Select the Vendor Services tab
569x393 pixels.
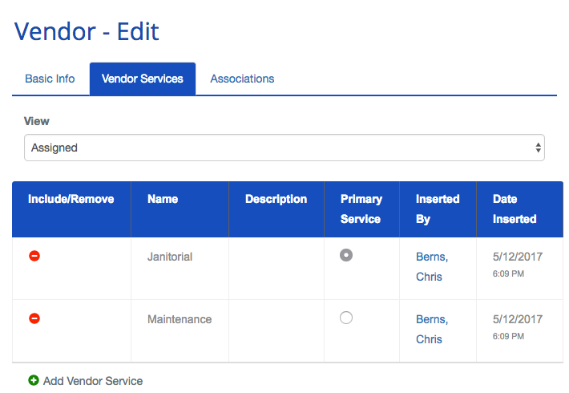pos(143,79)
